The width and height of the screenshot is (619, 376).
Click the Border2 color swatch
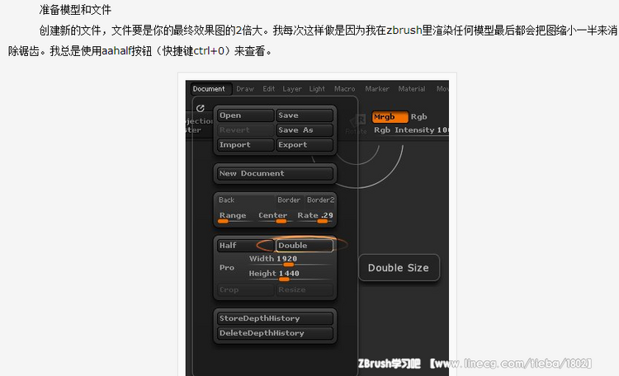click(x=320, y=200)
